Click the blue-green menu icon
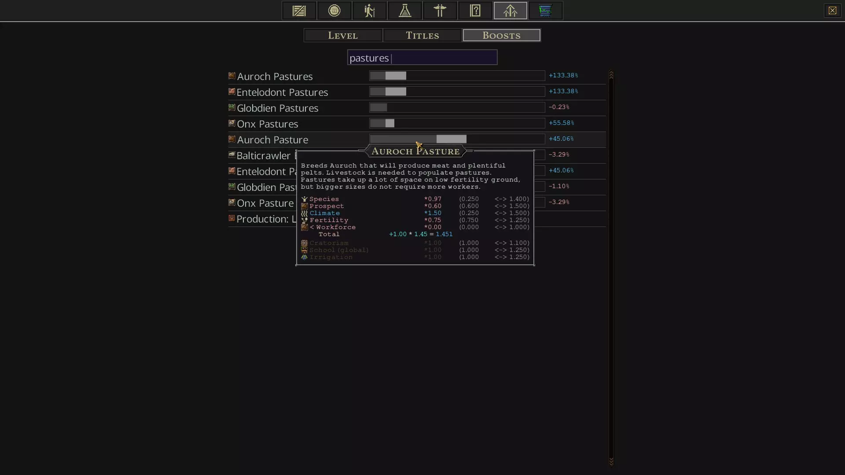 (x=545, y=11)
